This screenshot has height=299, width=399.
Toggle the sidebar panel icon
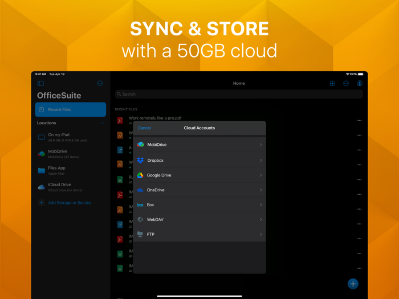coord(40,83)
